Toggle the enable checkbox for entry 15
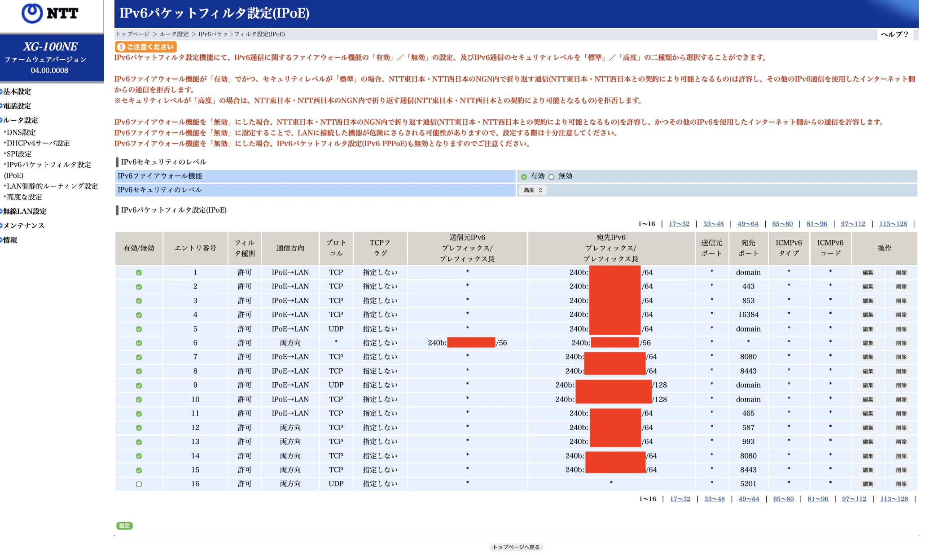Screen dimensions: 934x555 click(x=139, y=470)
